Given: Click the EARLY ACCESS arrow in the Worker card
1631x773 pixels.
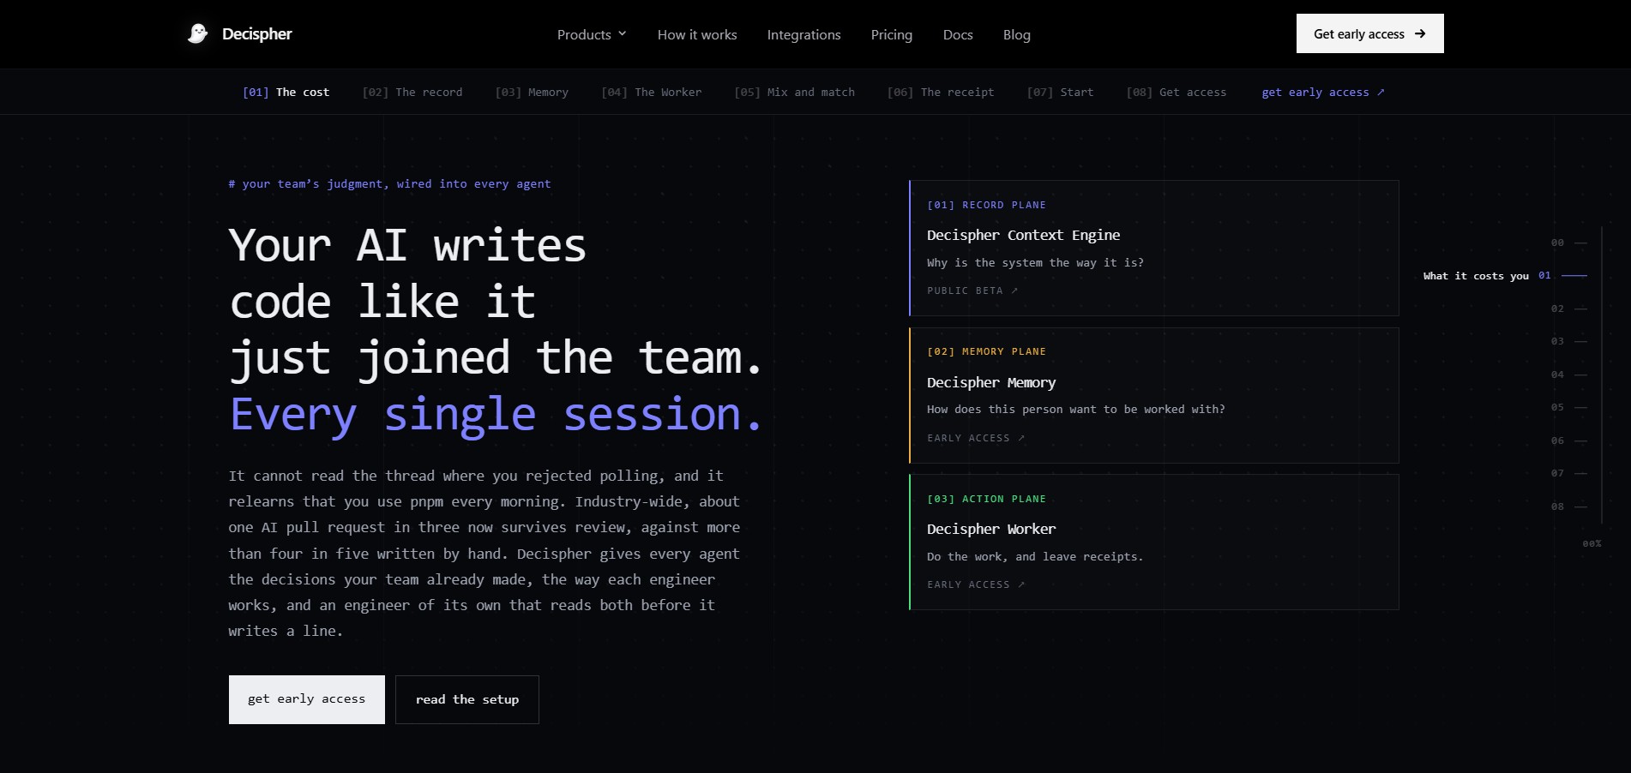Looking at the screenshot, I should pyautogui.click(x=1021, y=584).
